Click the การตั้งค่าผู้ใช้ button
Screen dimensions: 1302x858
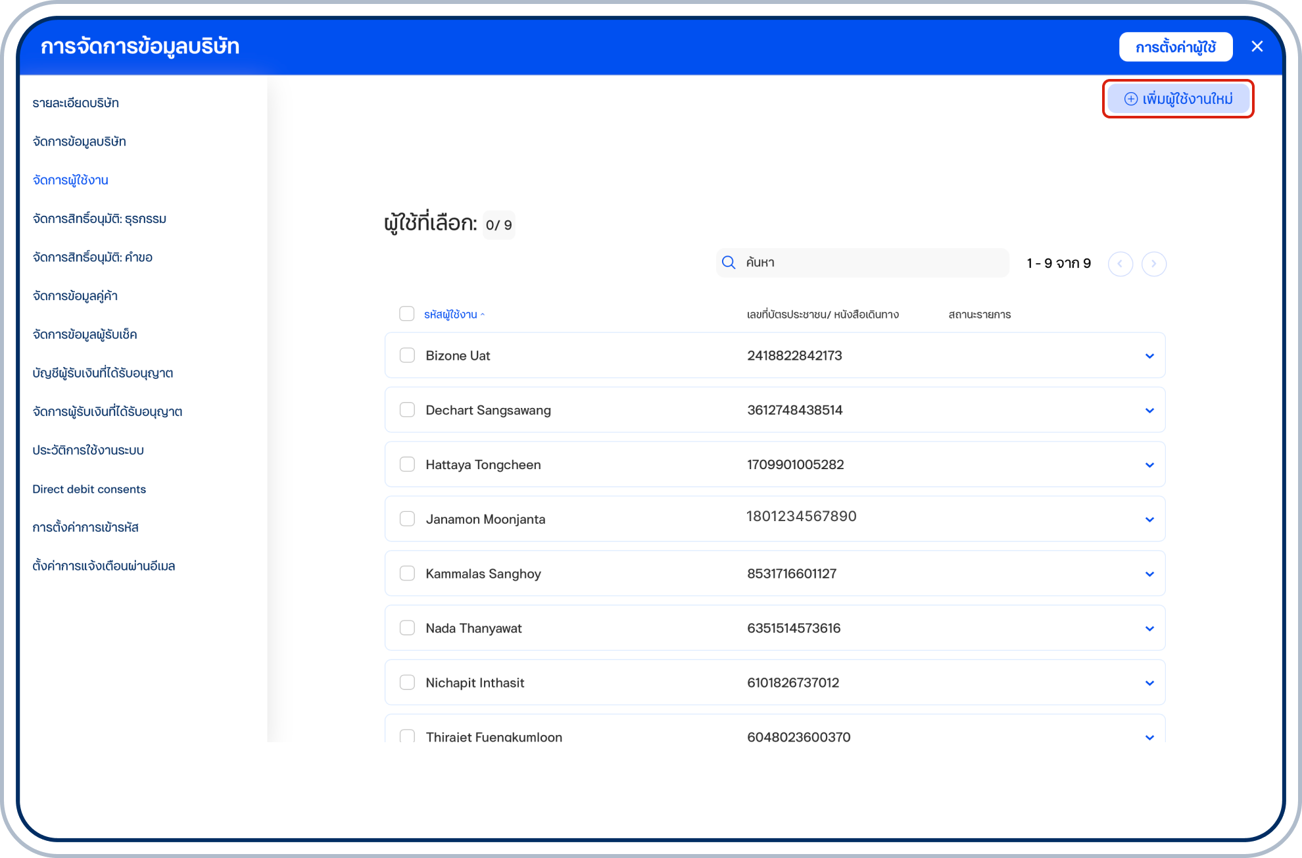[1175, 47]
